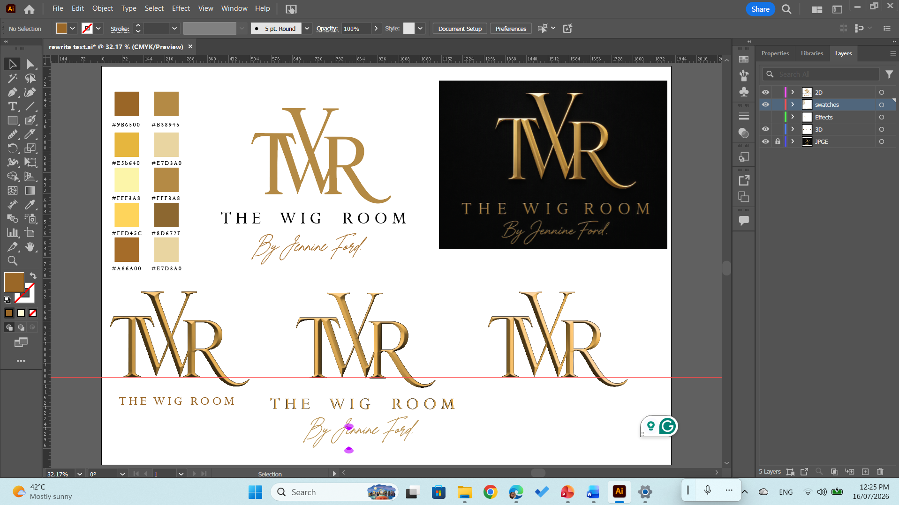Click the Document Setup button
The height and width of the screenshot is (505, 899).
click(460, 29)
